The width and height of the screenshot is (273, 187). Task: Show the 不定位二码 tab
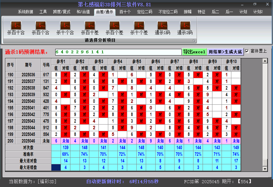168,12
